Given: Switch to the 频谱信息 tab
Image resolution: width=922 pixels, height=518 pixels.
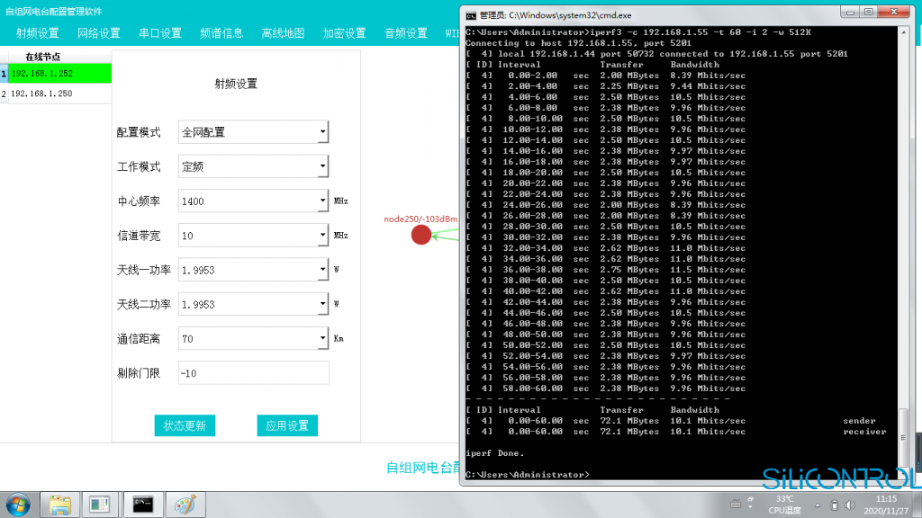Looking at the screenshot, I should point(221,33).
